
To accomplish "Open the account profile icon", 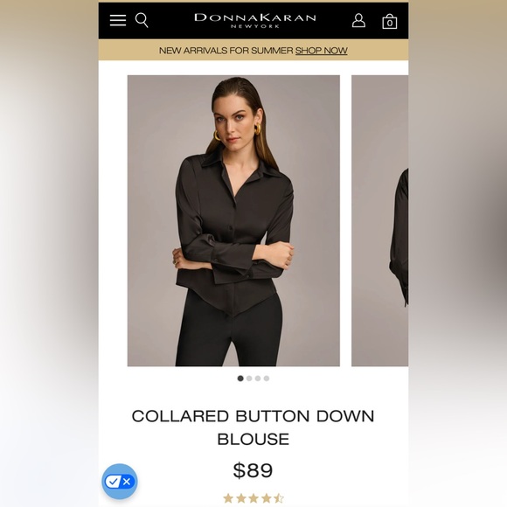I will point(358,20).
